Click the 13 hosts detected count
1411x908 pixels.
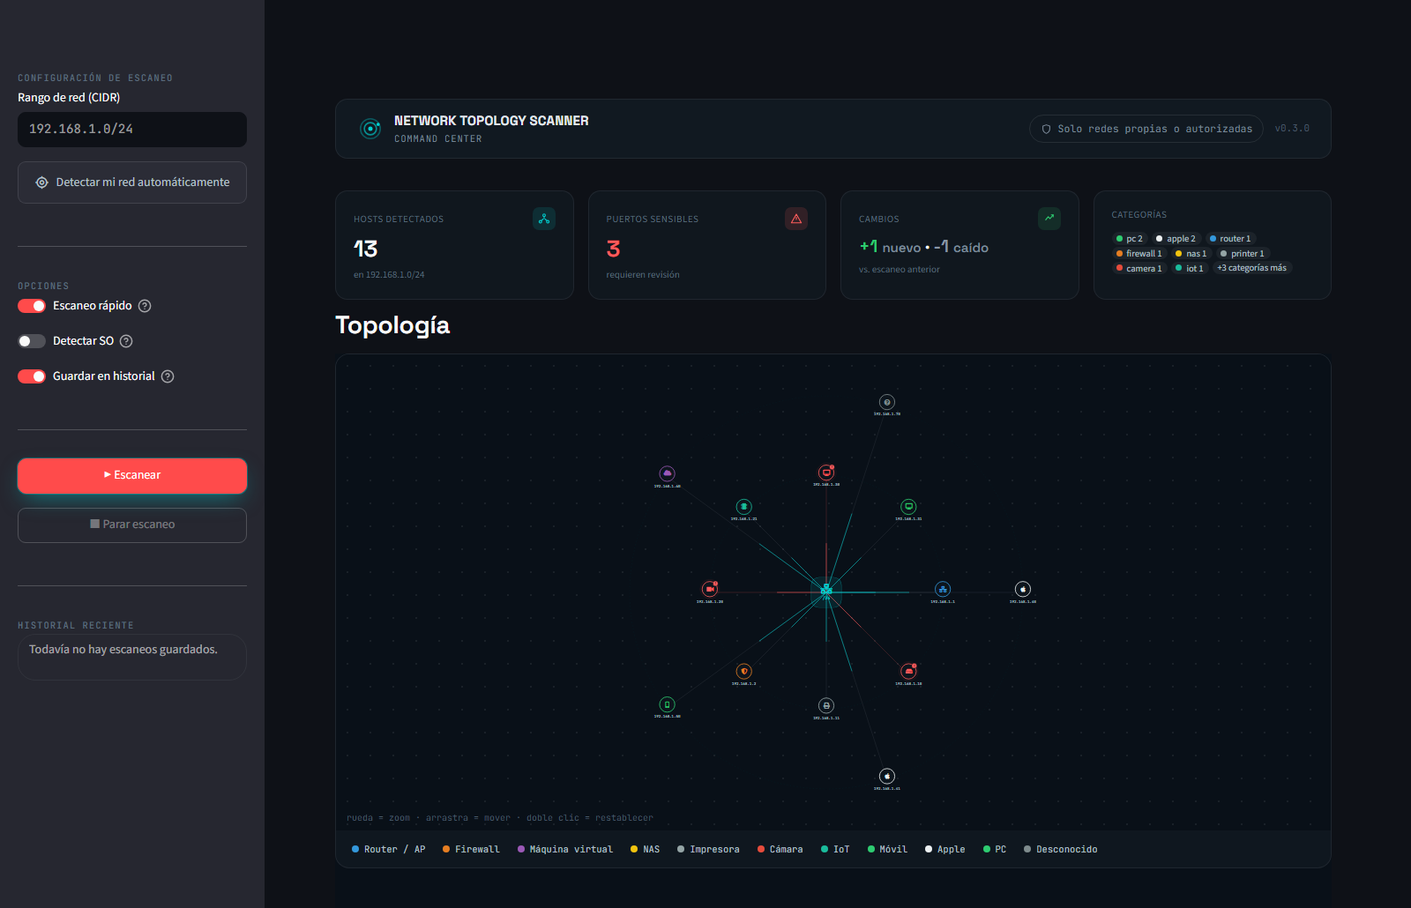pos(366,249)
